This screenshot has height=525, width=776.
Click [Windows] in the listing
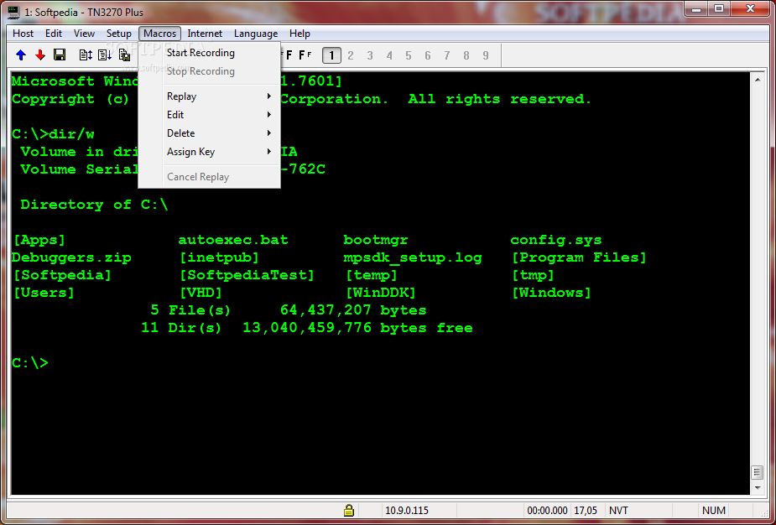[552, 293]
